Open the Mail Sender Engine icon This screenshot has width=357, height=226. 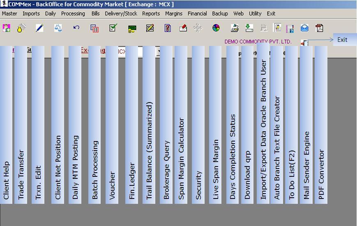(304, 28)
